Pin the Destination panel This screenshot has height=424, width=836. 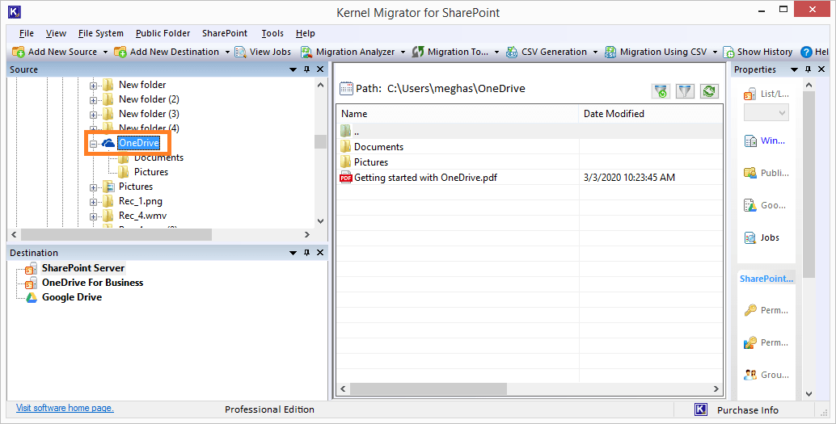point(306,253)
